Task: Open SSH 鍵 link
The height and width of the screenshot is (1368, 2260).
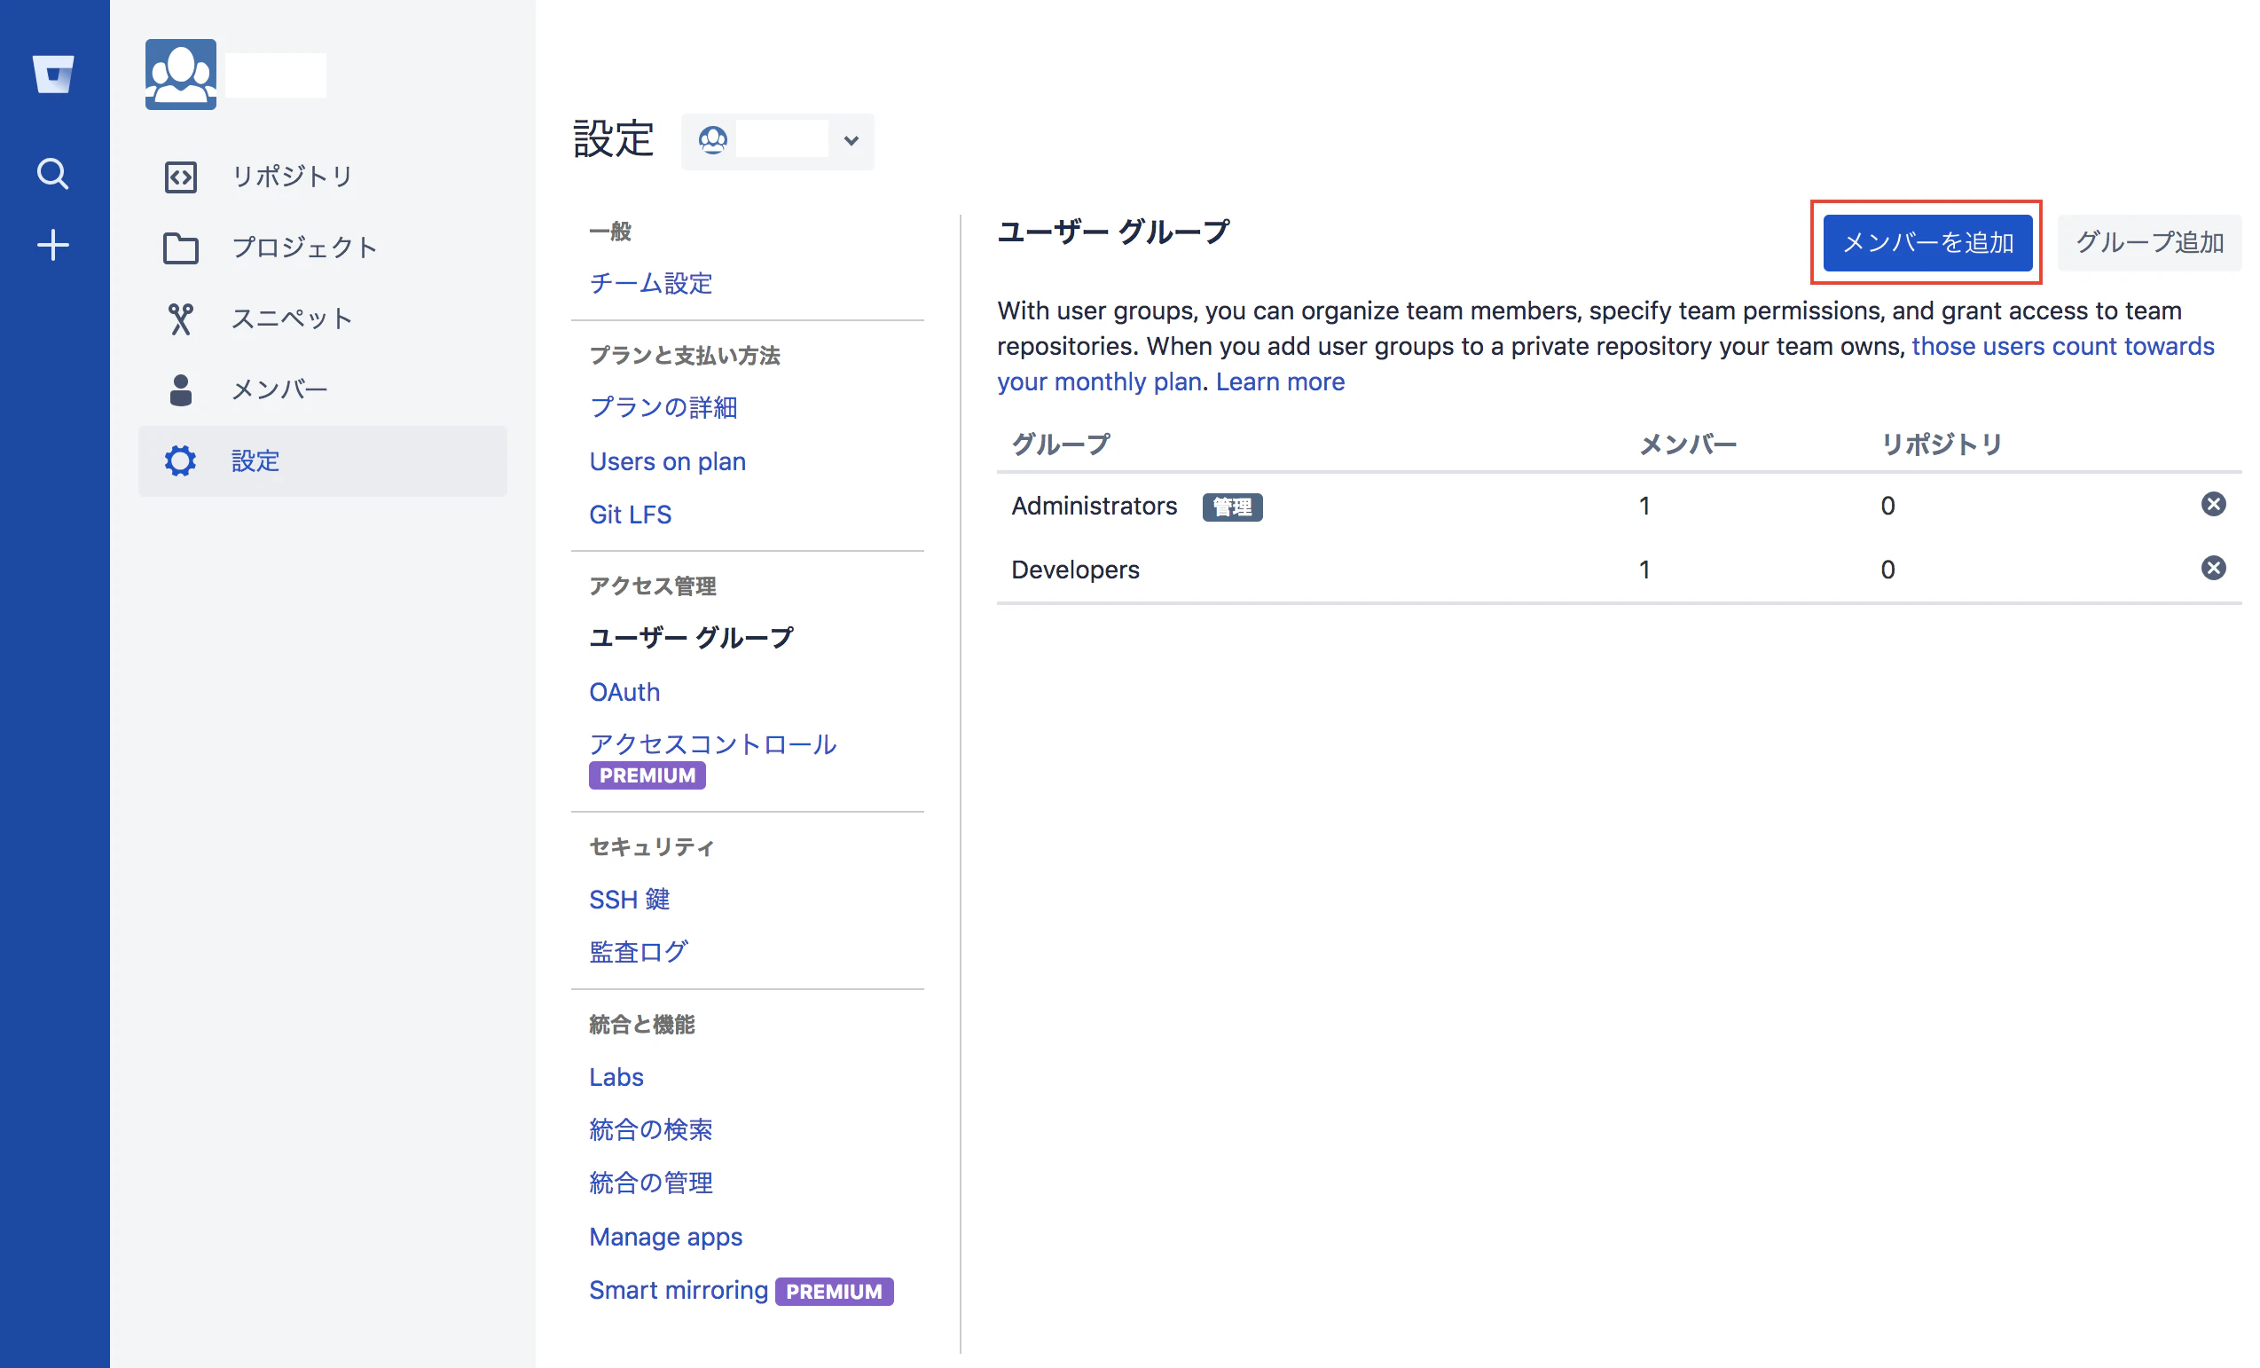Action: pyautogui.click(x=629, y=900)
